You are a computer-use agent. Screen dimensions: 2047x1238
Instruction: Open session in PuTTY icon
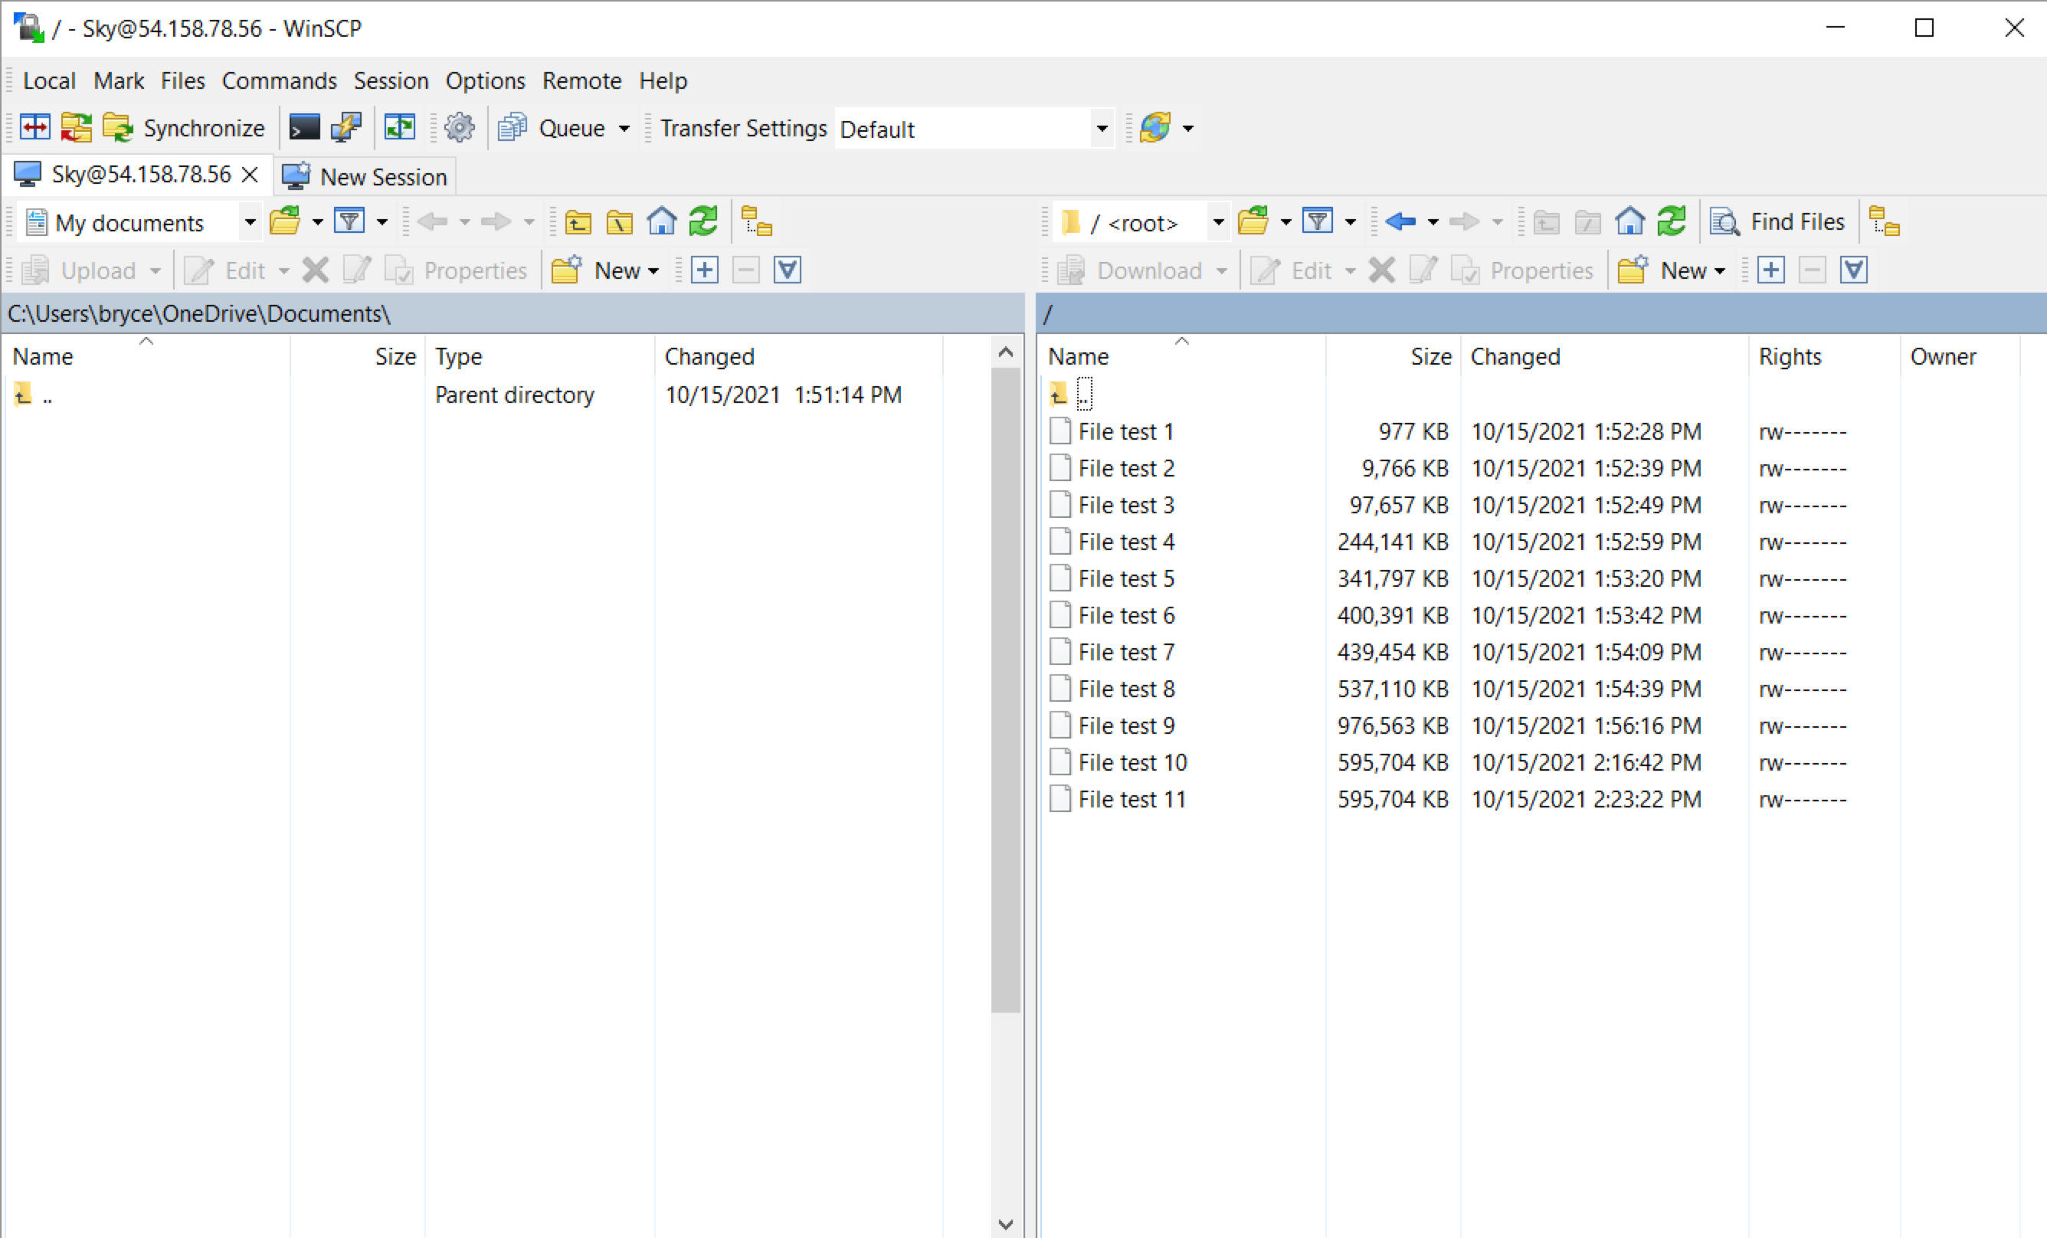(x=346, y=128)
